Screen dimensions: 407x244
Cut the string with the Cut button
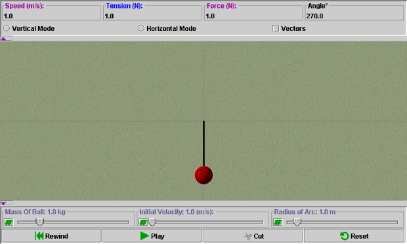click(253, 236)
